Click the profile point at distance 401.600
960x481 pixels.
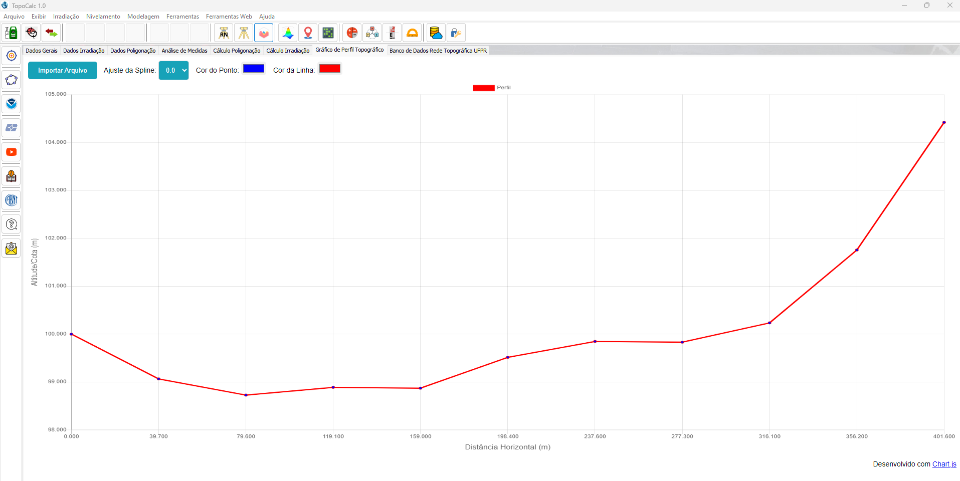[x=944, y=122]
